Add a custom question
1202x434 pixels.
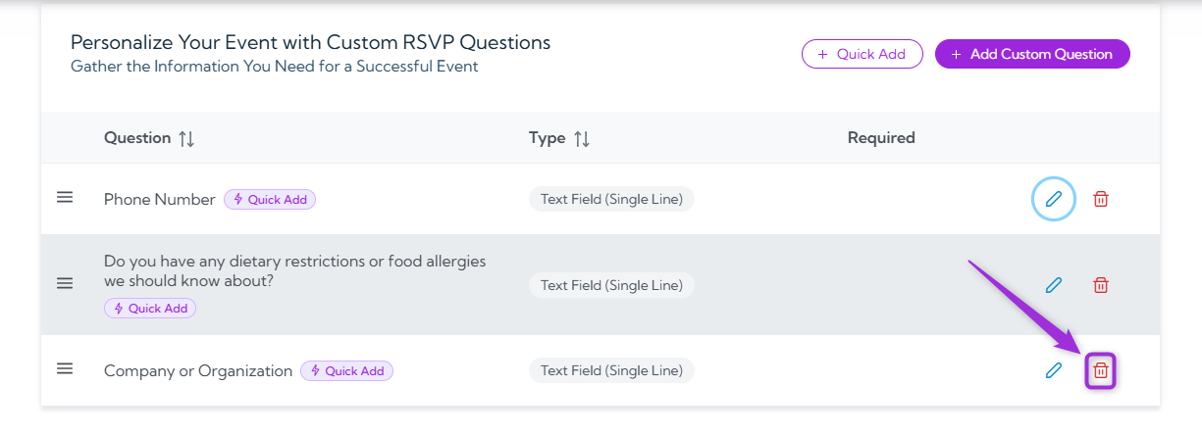(1032, 54)
